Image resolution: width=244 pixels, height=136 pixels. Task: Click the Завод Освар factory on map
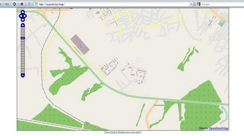point(80,44)
